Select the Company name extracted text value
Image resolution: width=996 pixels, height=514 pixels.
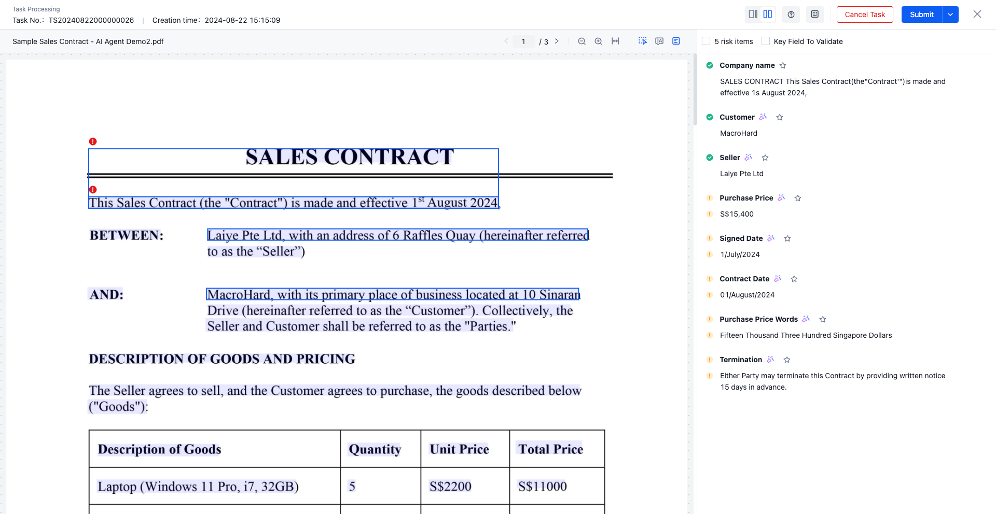[833, 87]
